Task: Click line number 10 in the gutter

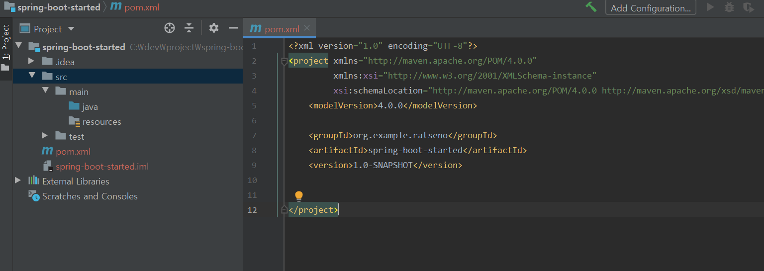Action: (x=252, y=180)
